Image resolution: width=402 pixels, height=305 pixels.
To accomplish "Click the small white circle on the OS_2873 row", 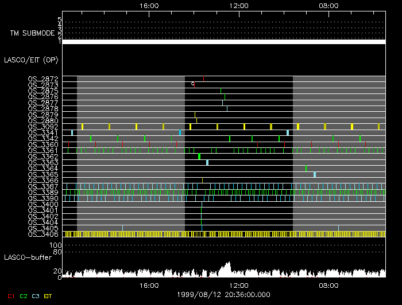I will [x=193, y=84].
